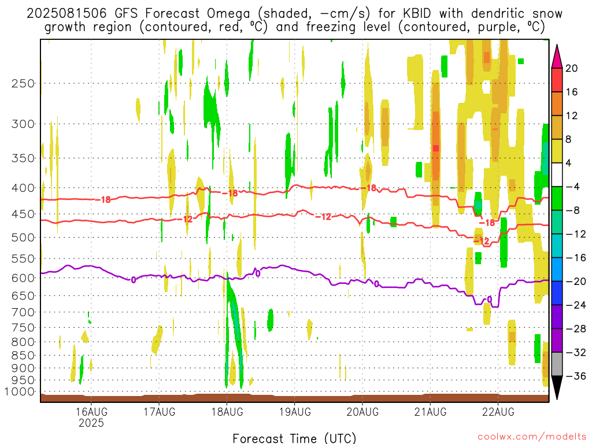
Task: Click the 800 pressure level label
Action: click(x=23, y=342)
